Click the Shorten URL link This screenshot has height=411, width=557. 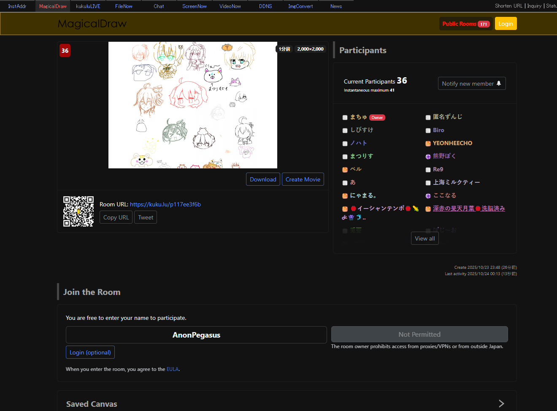click(508, 6)
